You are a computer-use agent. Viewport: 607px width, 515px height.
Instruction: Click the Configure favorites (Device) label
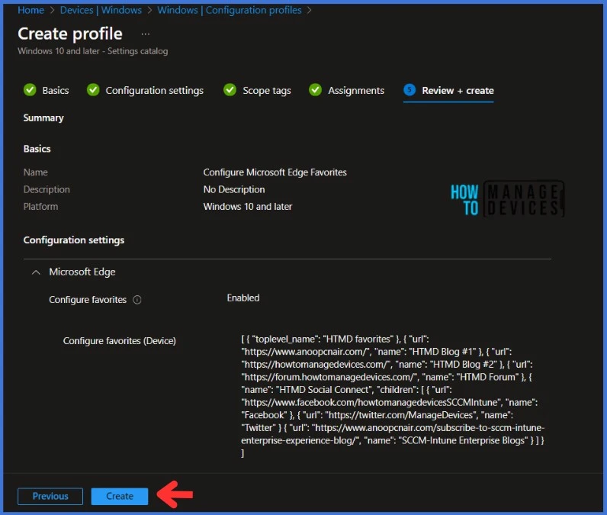pyautogui.click(x=119, y=341)
